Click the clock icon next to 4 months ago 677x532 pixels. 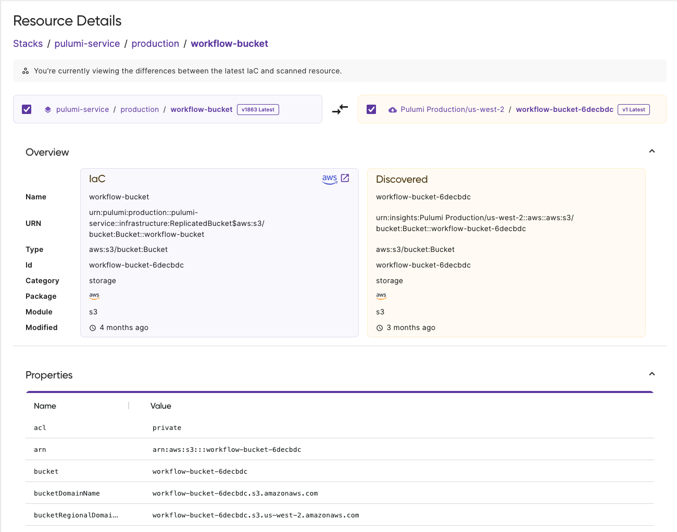tap(93, 328)
